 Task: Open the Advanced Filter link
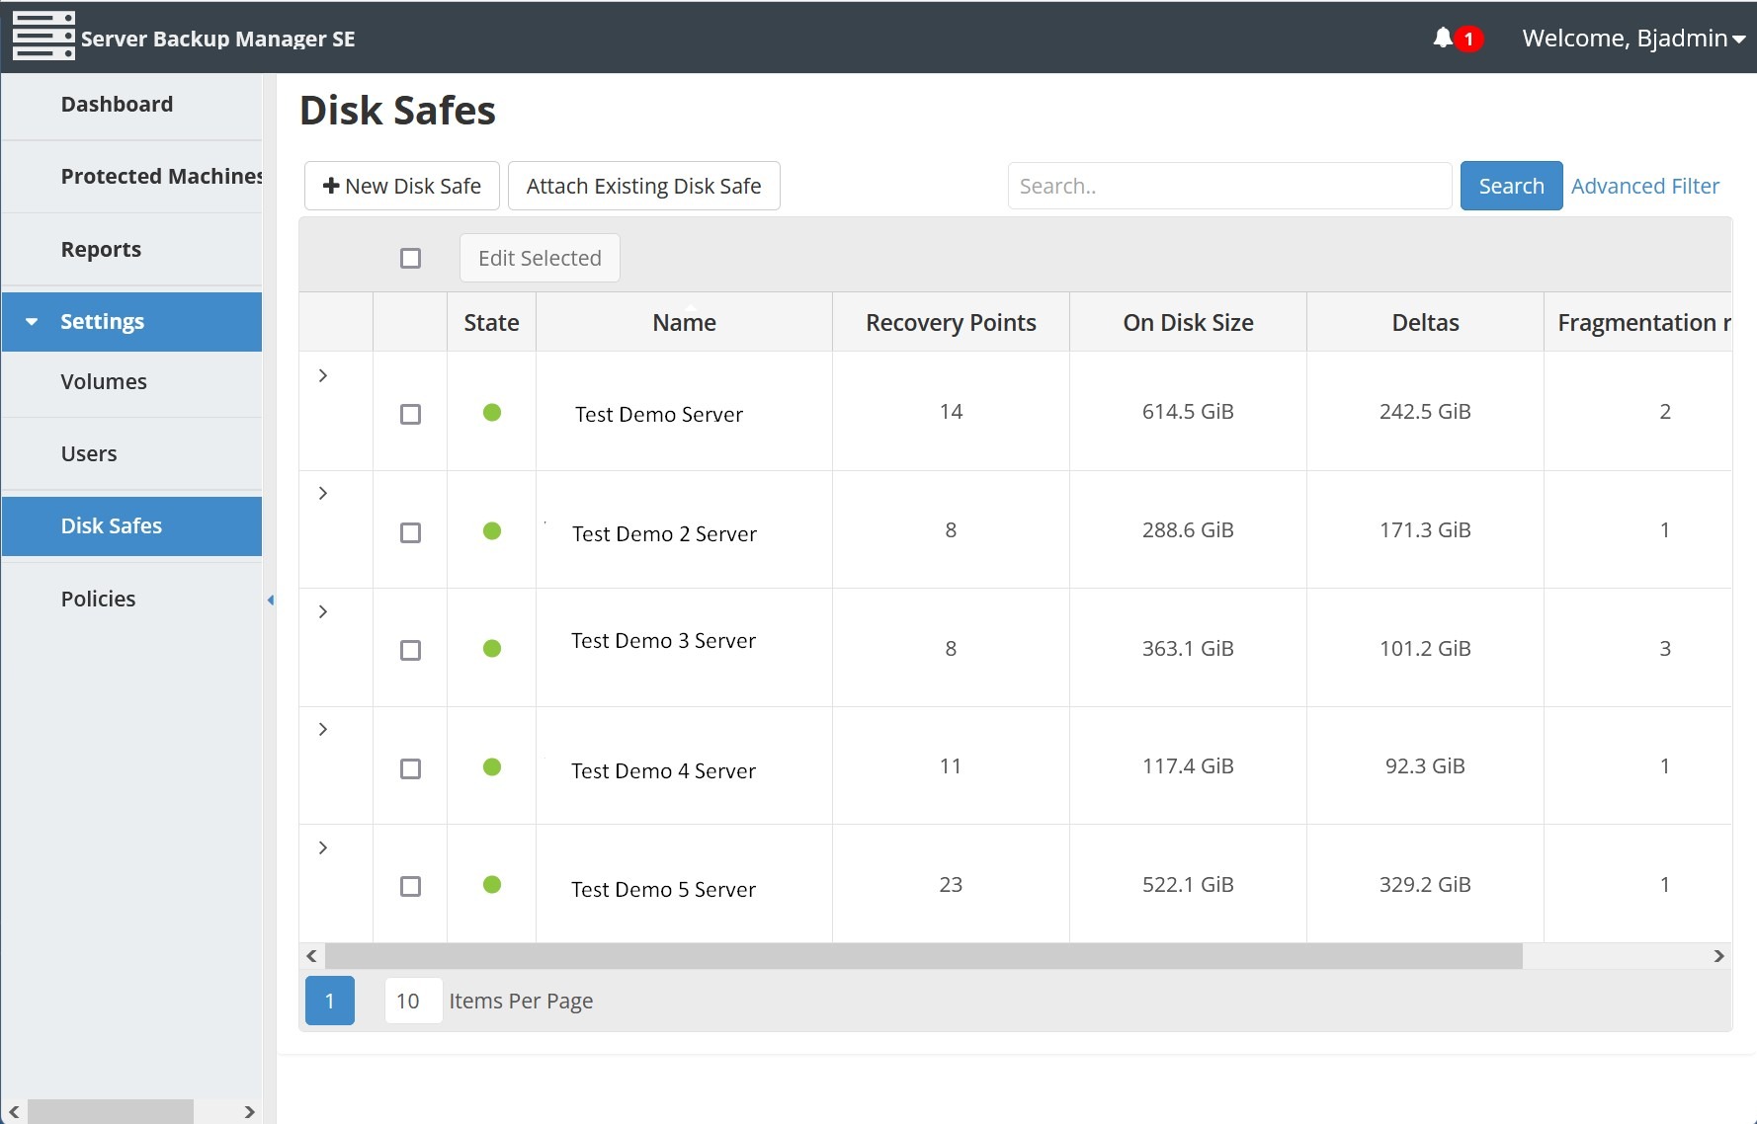click(1645, 186)
